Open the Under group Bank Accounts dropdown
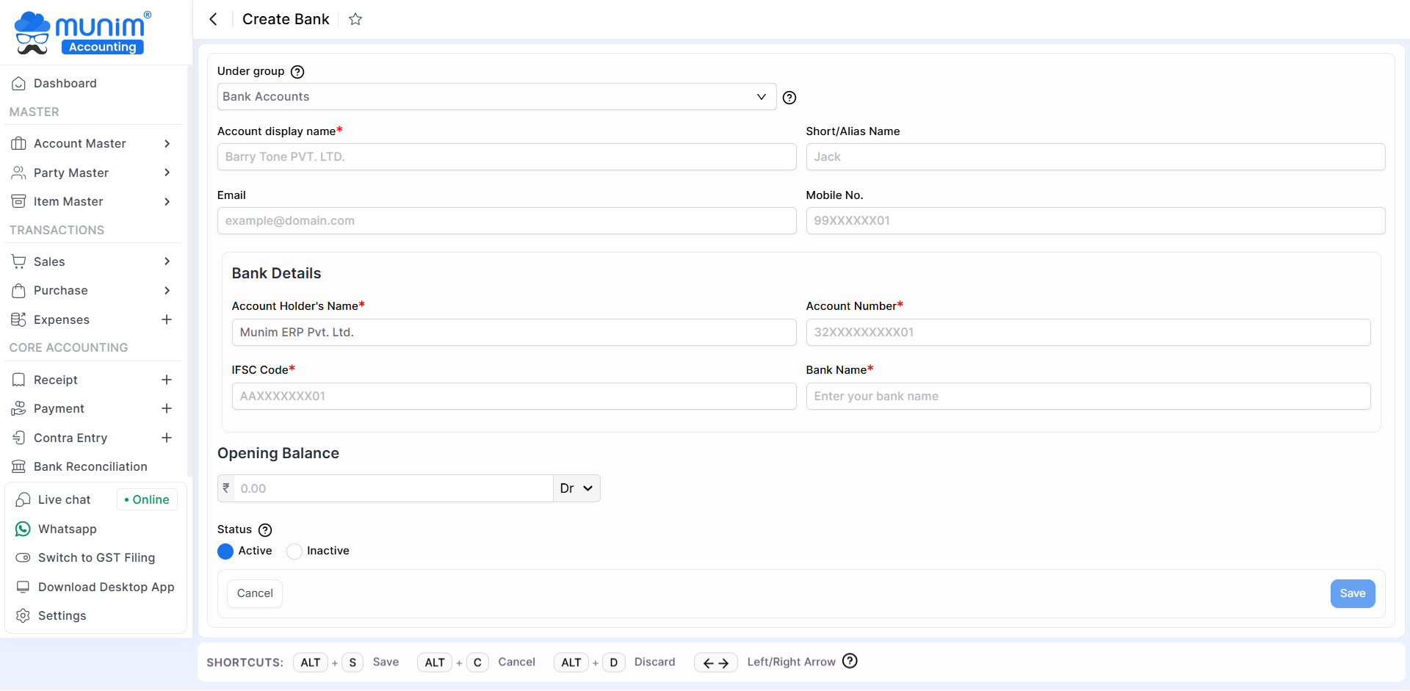 pyautogui.click(x=496, y=97)
